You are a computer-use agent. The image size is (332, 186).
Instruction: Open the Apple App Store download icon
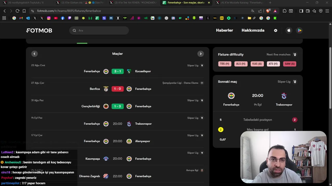289,30
